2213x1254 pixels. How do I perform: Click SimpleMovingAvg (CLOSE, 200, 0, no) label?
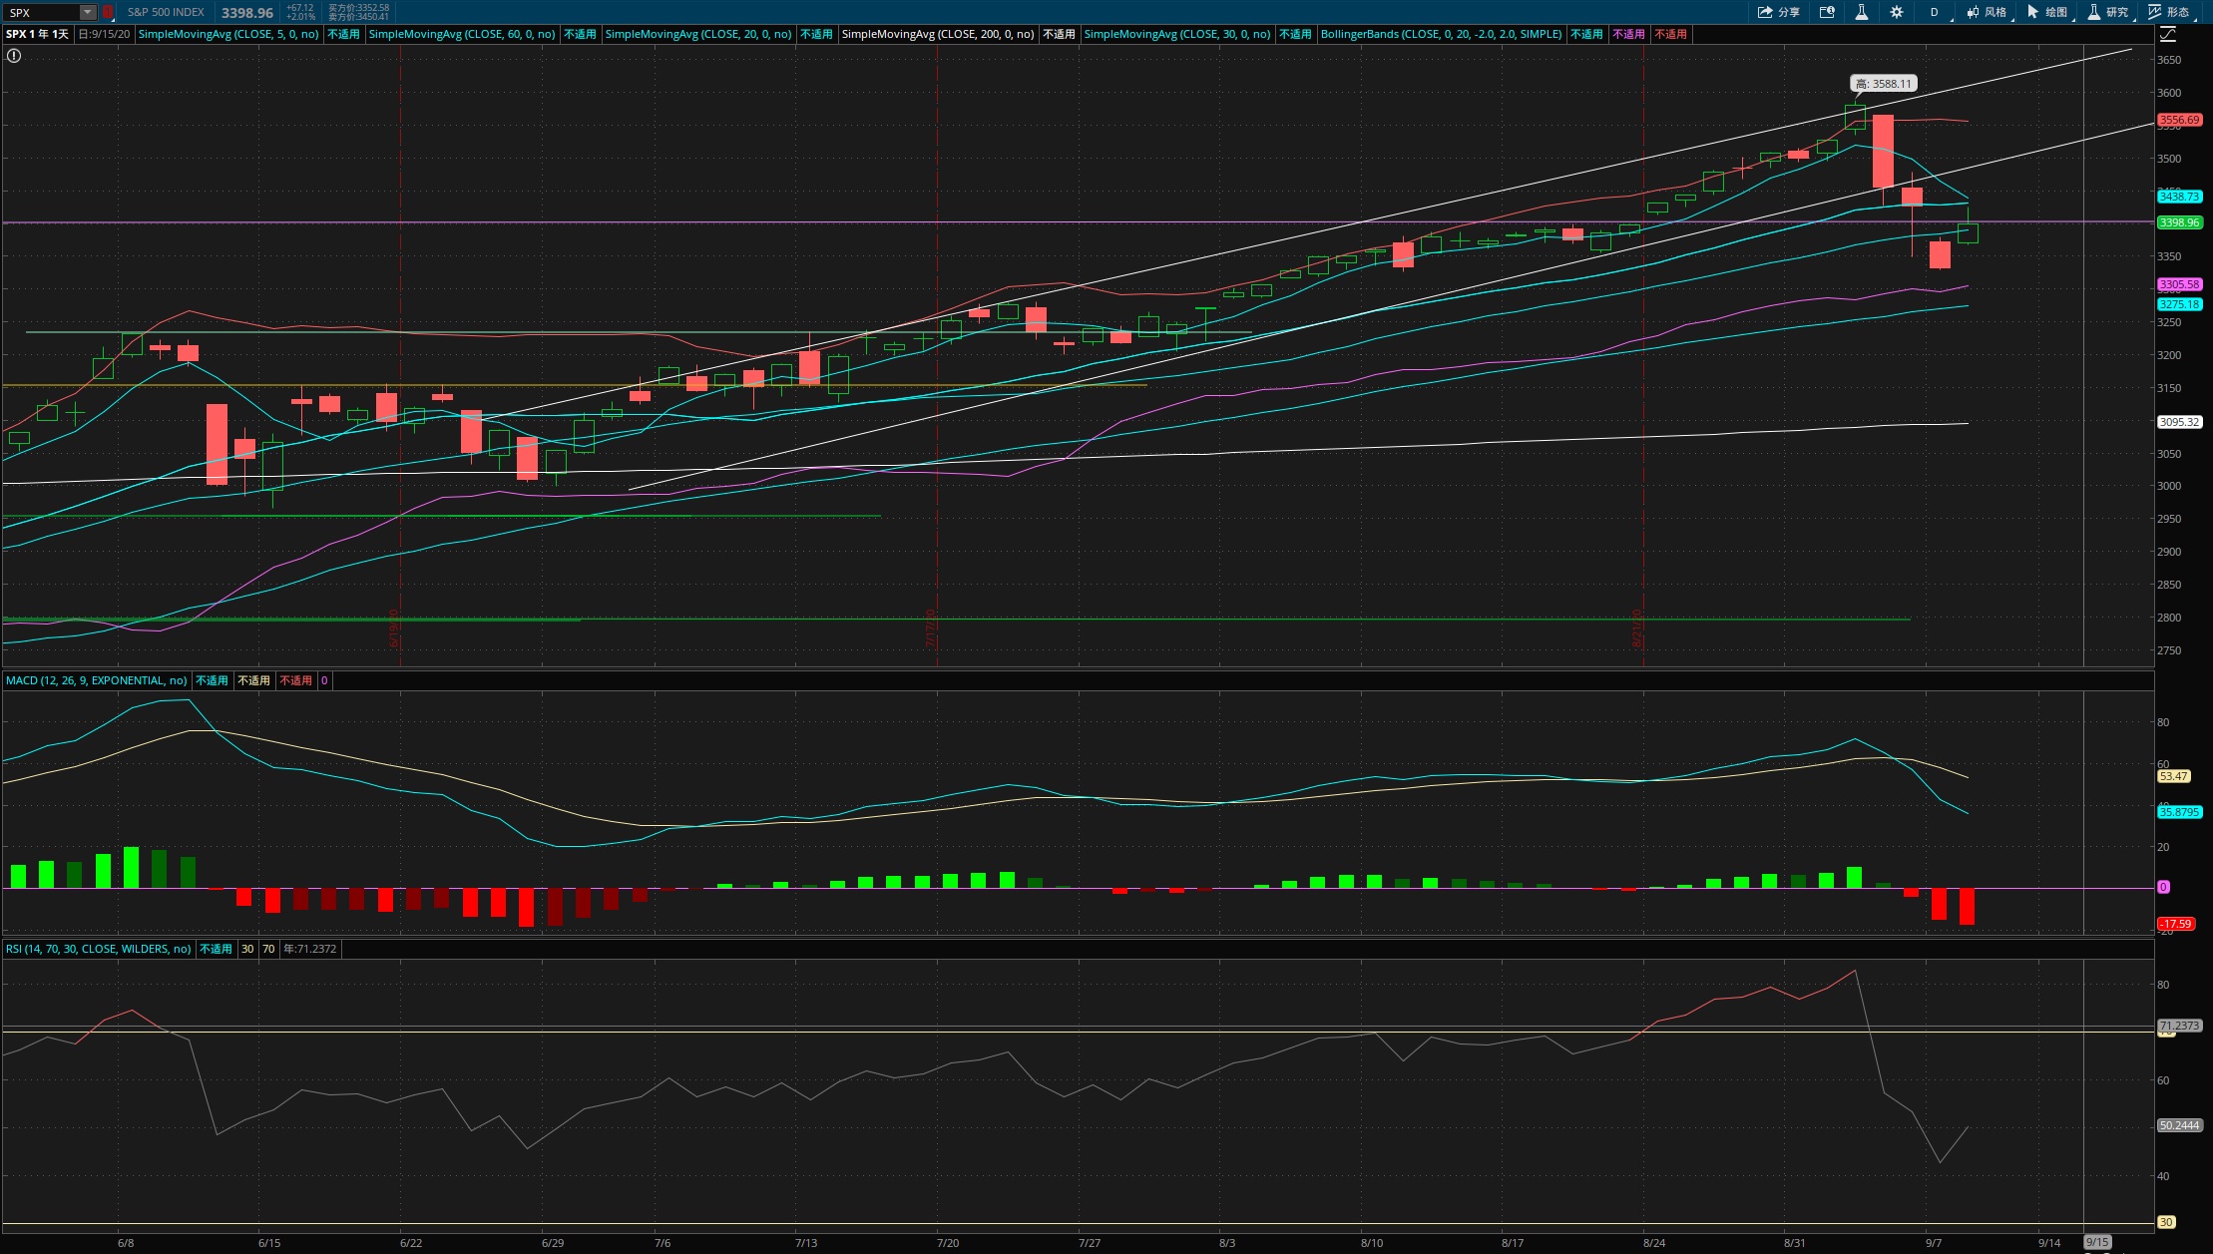(938, 34)
